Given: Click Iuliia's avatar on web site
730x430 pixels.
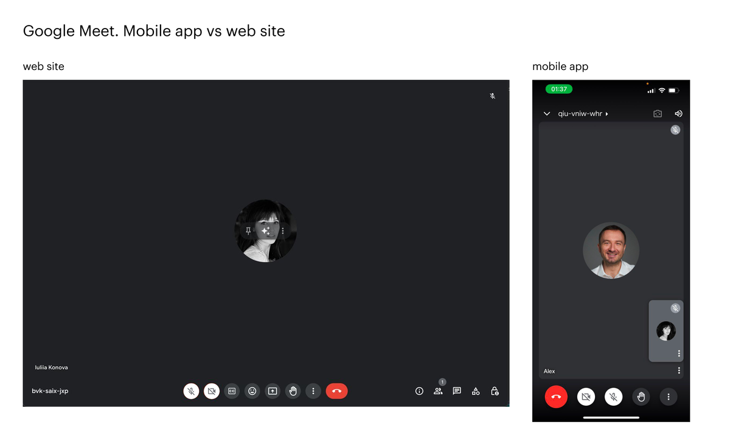Looking at the screenshot, I should coord(266,231).
